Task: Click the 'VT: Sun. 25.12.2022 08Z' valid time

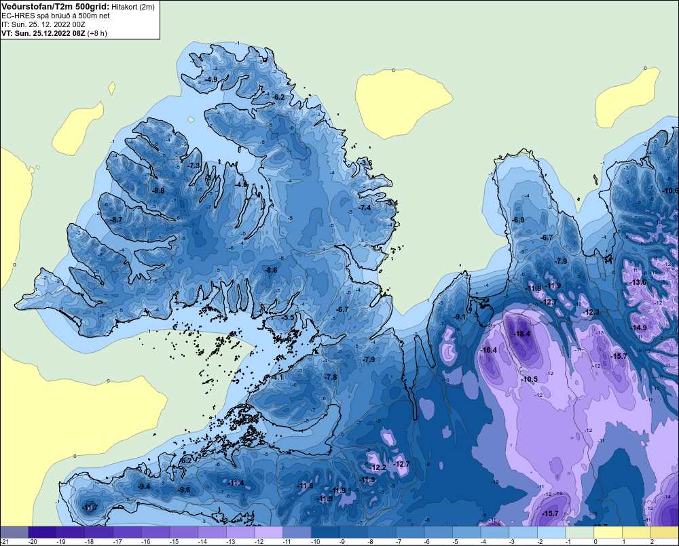Action: [43, 33]
